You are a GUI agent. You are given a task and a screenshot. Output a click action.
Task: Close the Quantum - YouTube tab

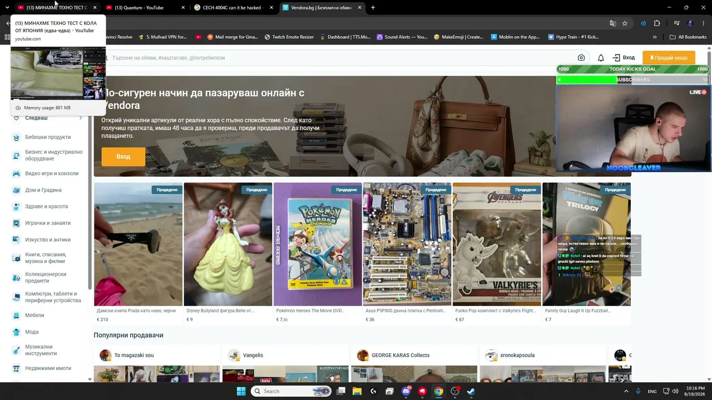point(182,8)
